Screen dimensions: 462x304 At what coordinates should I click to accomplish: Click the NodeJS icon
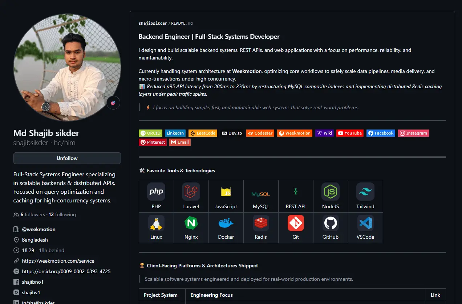[x=331, y=192]
